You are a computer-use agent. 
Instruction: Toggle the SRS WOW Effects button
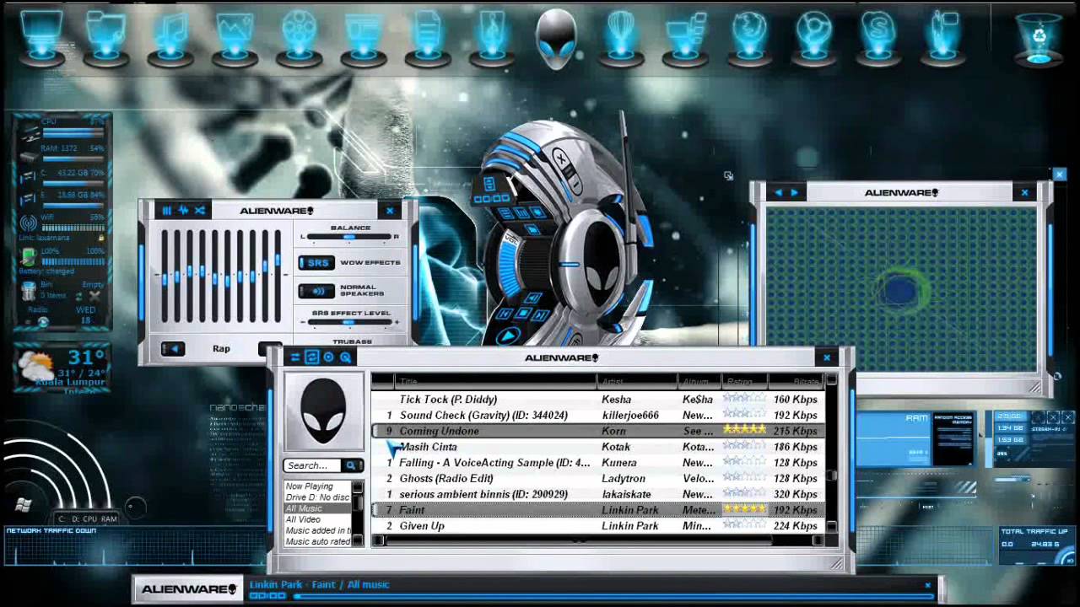316,263
